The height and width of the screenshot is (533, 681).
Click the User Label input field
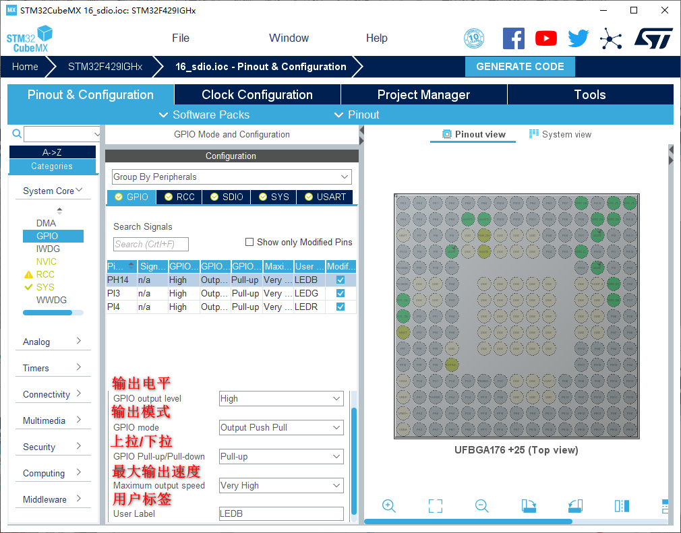[281, 513]
